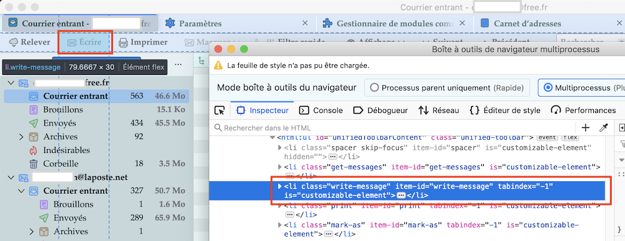Close the Paramètres tab

click(x=305, y=24)
